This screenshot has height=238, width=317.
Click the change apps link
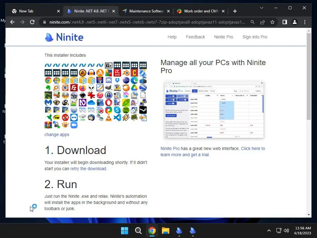pyautogui.click(x=57, y=134)
